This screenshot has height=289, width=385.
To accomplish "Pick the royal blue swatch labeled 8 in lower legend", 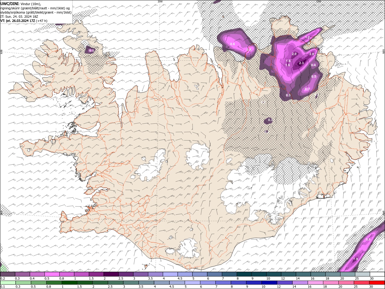I will (238, 283).
